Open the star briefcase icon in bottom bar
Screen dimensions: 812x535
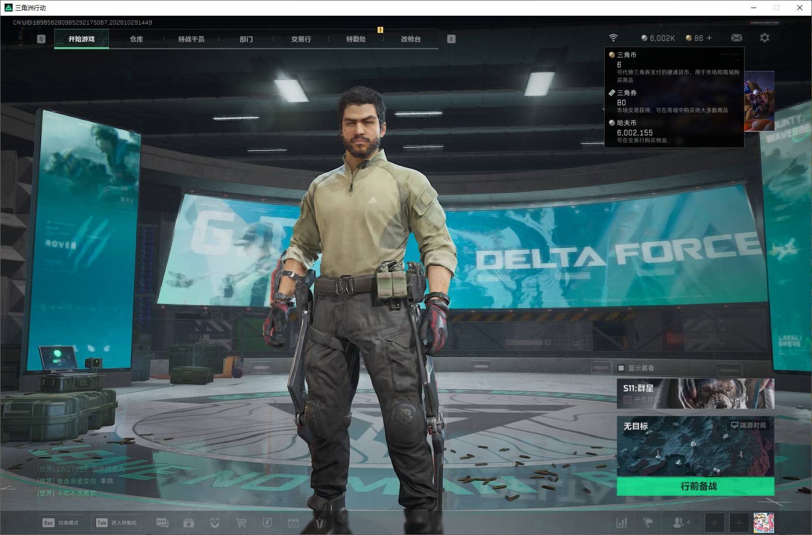point(189,522)
